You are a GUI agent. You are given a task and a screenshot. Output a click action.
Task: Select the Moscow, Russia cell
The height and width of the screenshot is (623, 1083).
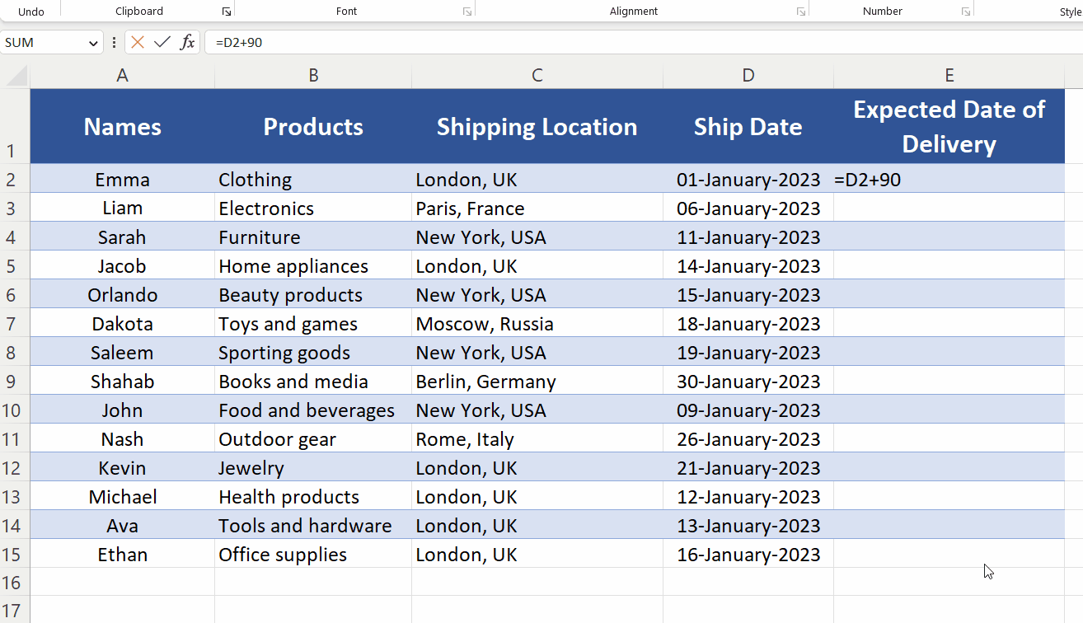click(537, 324)
